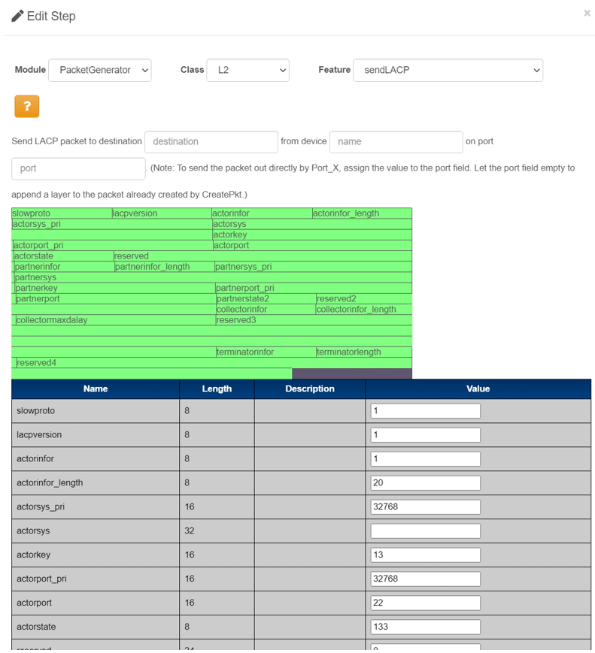Select the partnerport cell in packet diagram

click(x=116, y=298)
